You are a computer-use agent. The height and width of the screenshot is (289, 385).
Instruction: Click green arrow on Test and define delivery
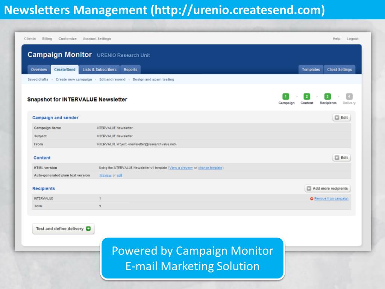tap(88, 228)
